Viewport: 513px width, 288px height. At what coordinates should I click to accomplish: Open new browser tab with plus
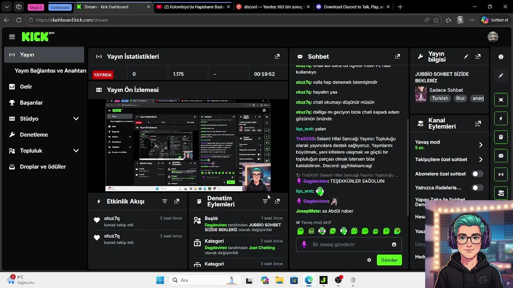click(x=400, y=7)
